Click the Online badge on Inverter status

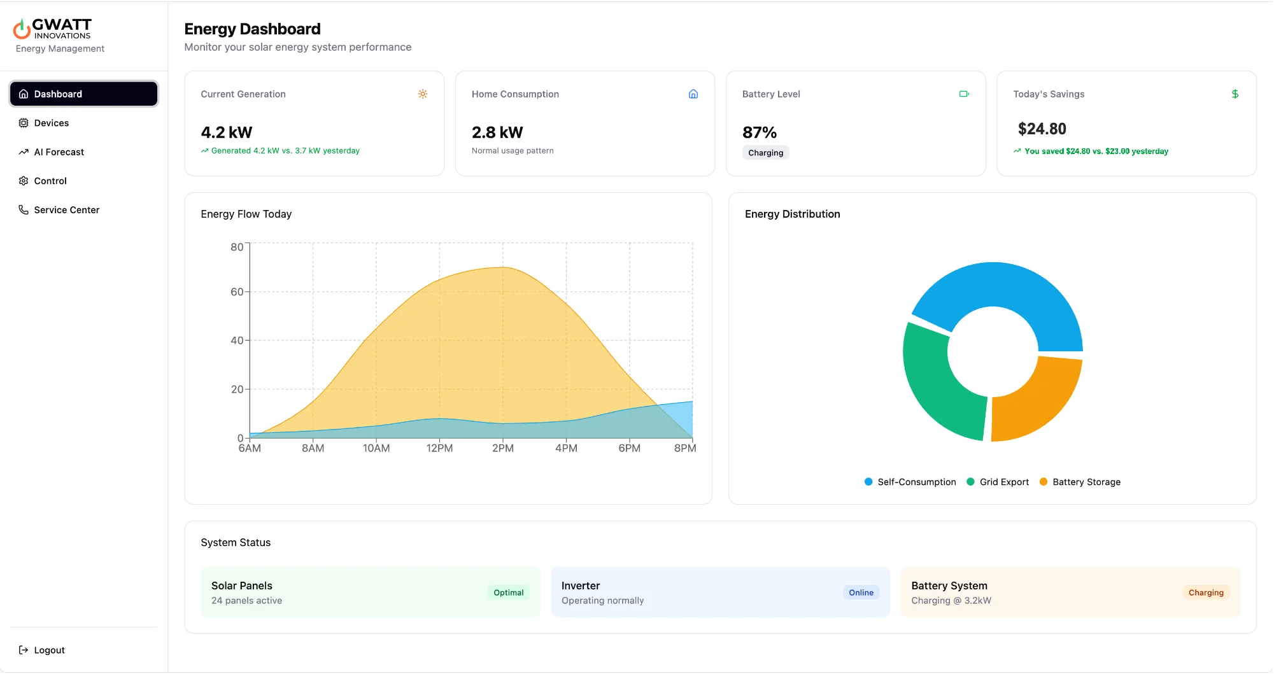click(861, 592)
